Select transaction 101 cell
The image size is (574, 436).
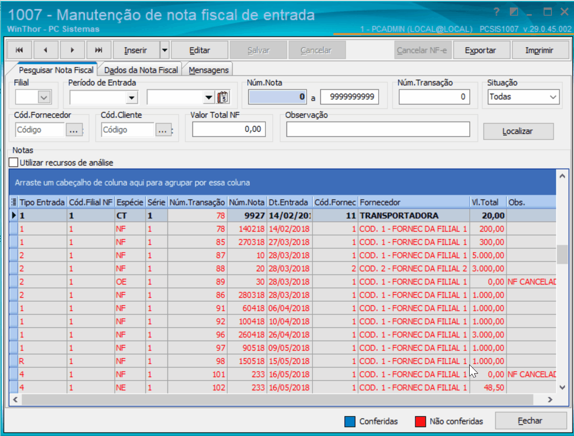tap(197, 374)
